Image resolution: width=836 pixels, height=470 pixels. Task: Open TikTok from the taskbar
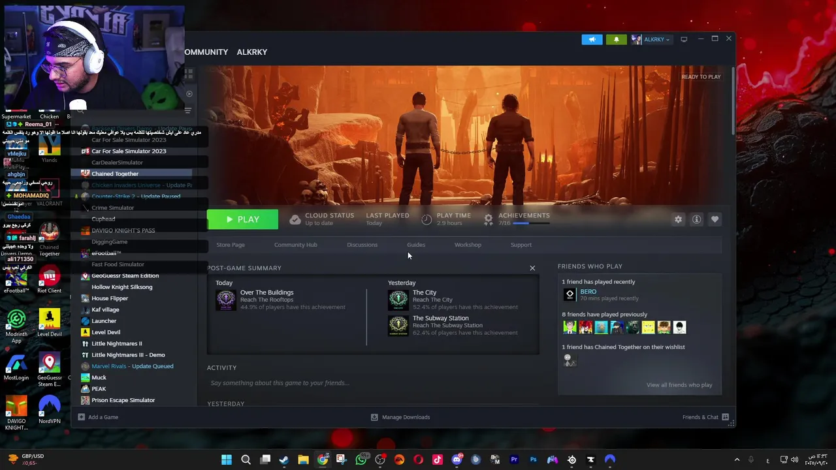pos(438,460)
